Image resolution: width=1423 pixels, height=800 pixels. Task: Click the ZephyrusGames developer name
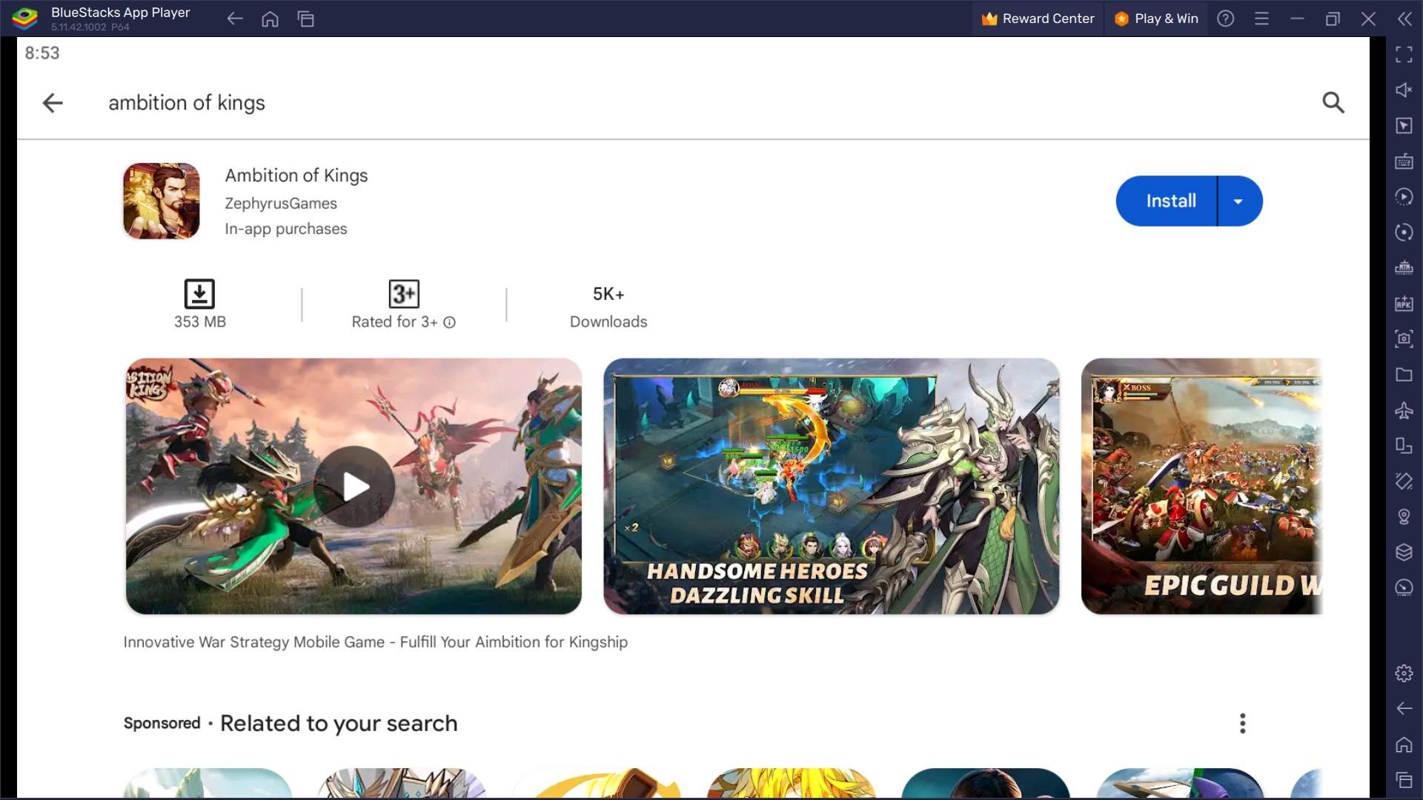280,203
